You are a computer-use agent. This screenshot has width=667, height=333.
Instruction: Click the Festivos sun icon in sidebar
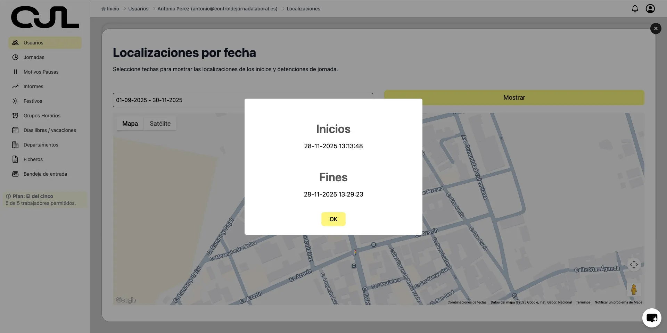click(x=15, y=101)
